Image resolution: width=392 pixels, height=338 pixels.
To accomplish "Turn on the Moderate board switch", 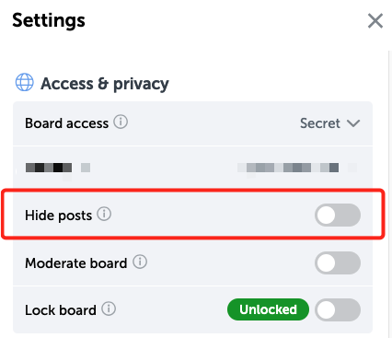I will [x=338, y=263].
